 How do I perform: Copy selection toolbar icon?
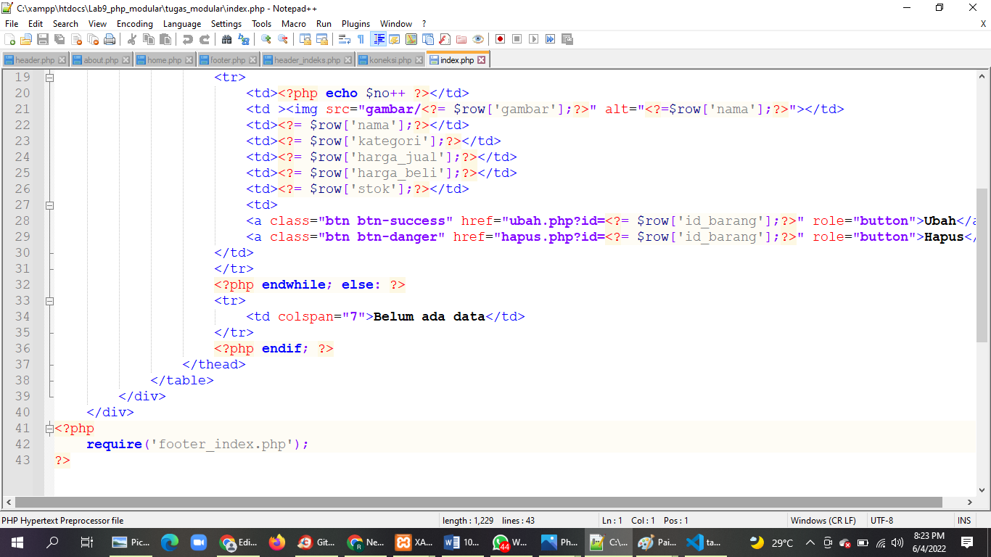coord(149,39)
